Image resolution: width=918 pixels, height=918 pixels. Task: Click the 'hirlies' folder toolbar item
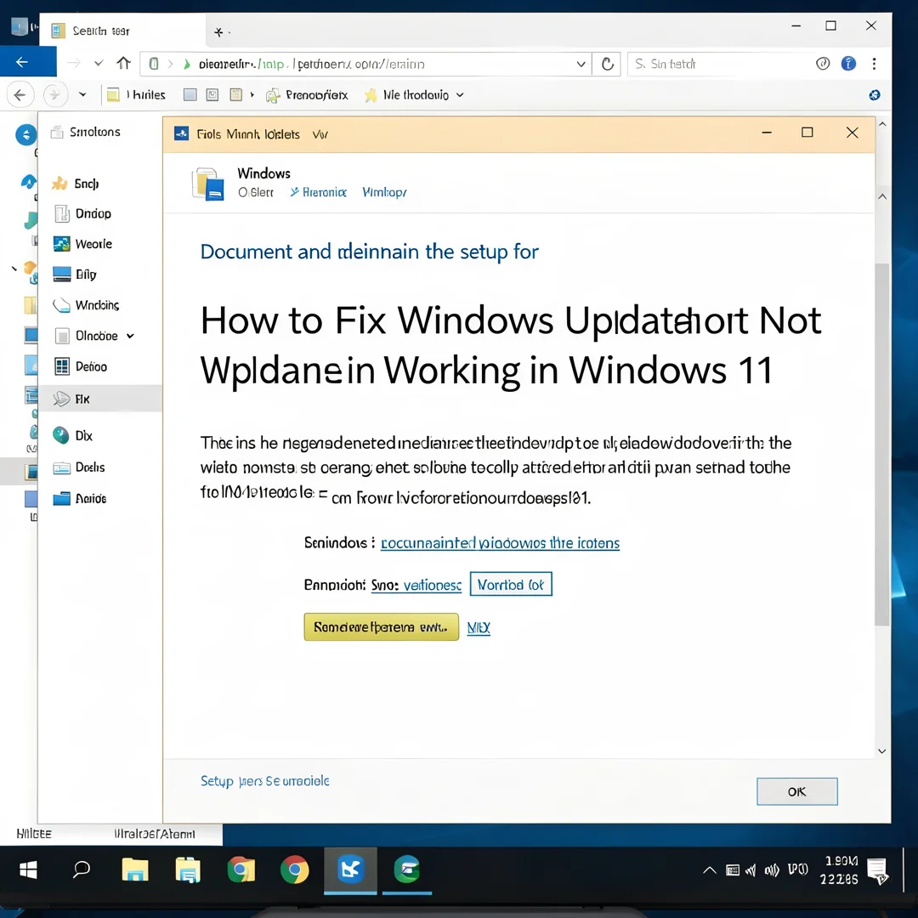136,95
